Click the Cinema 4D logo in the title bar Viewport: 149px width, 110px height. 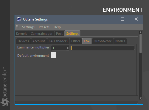pos(19,19)
